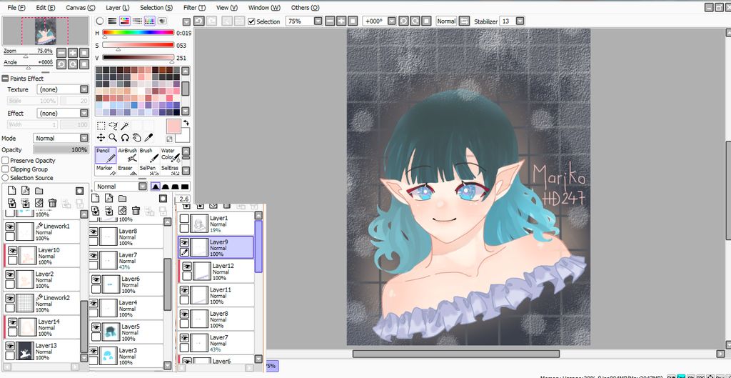731x378 pixels.
Task: Toggle transparent color icon below foreground swatch
Action: click(x=169, y=139)
